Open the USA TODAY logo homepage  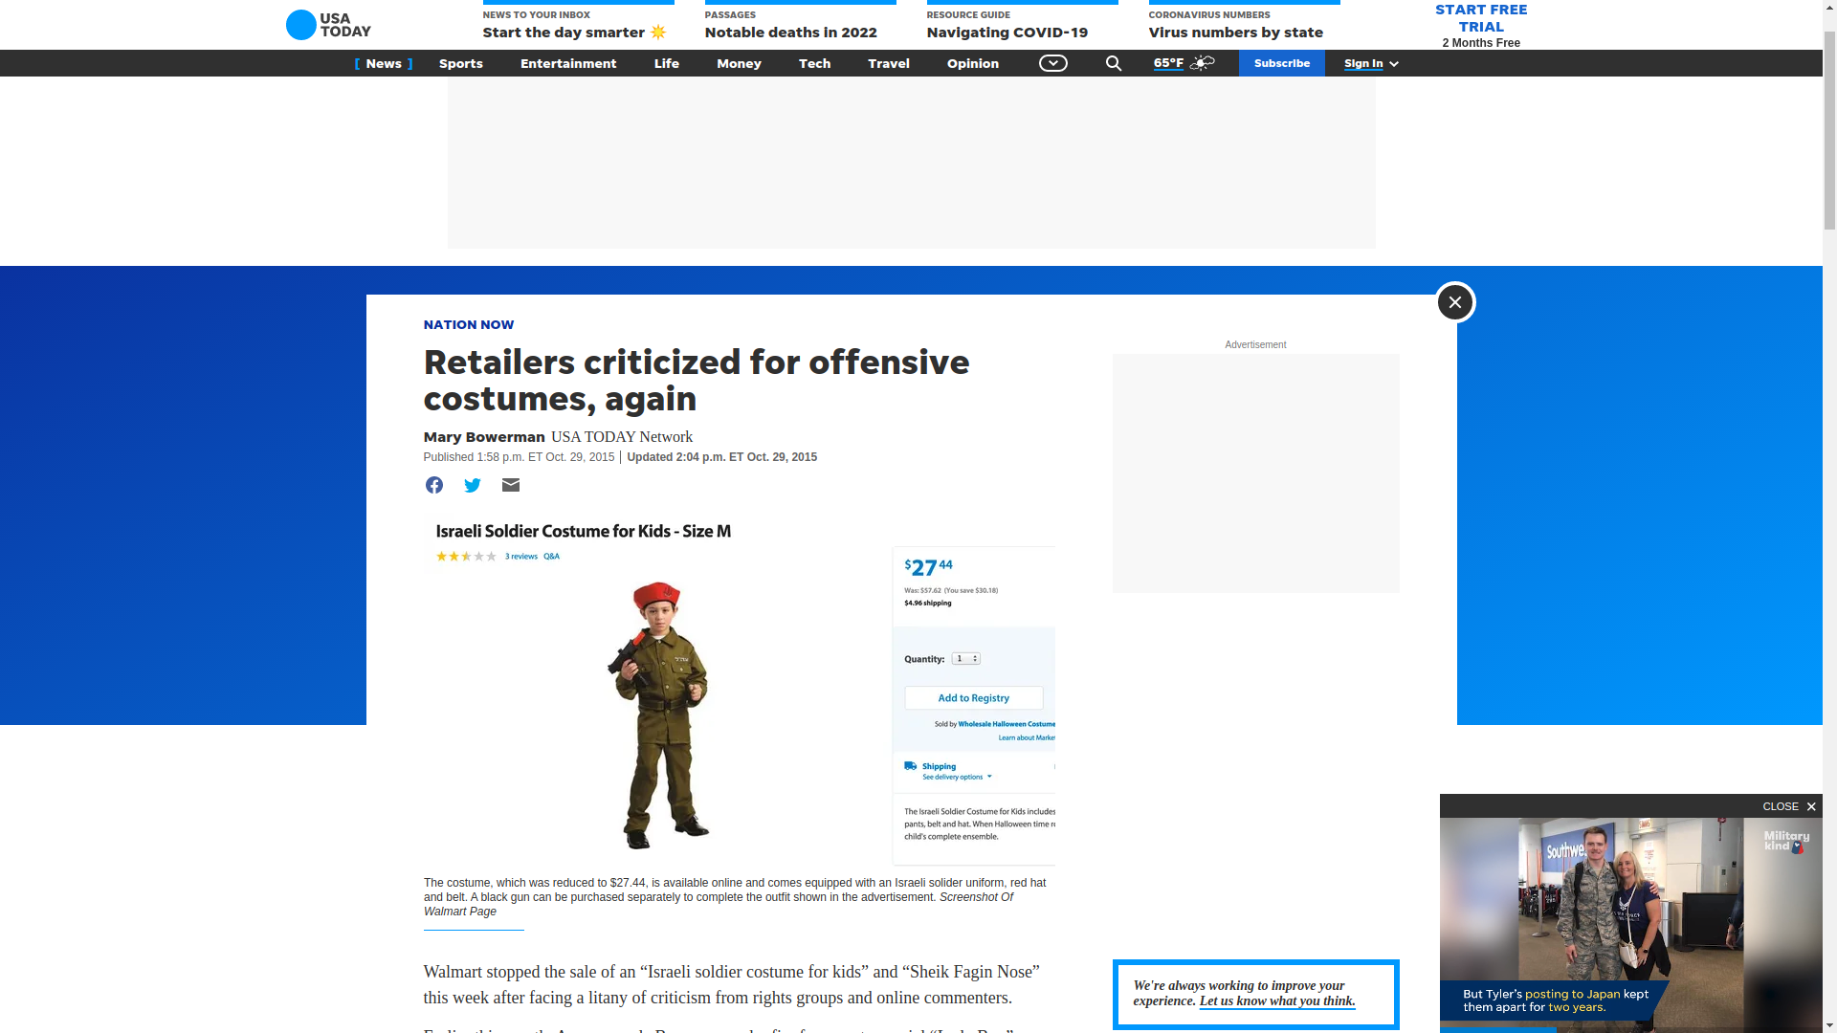coord(328,25)
